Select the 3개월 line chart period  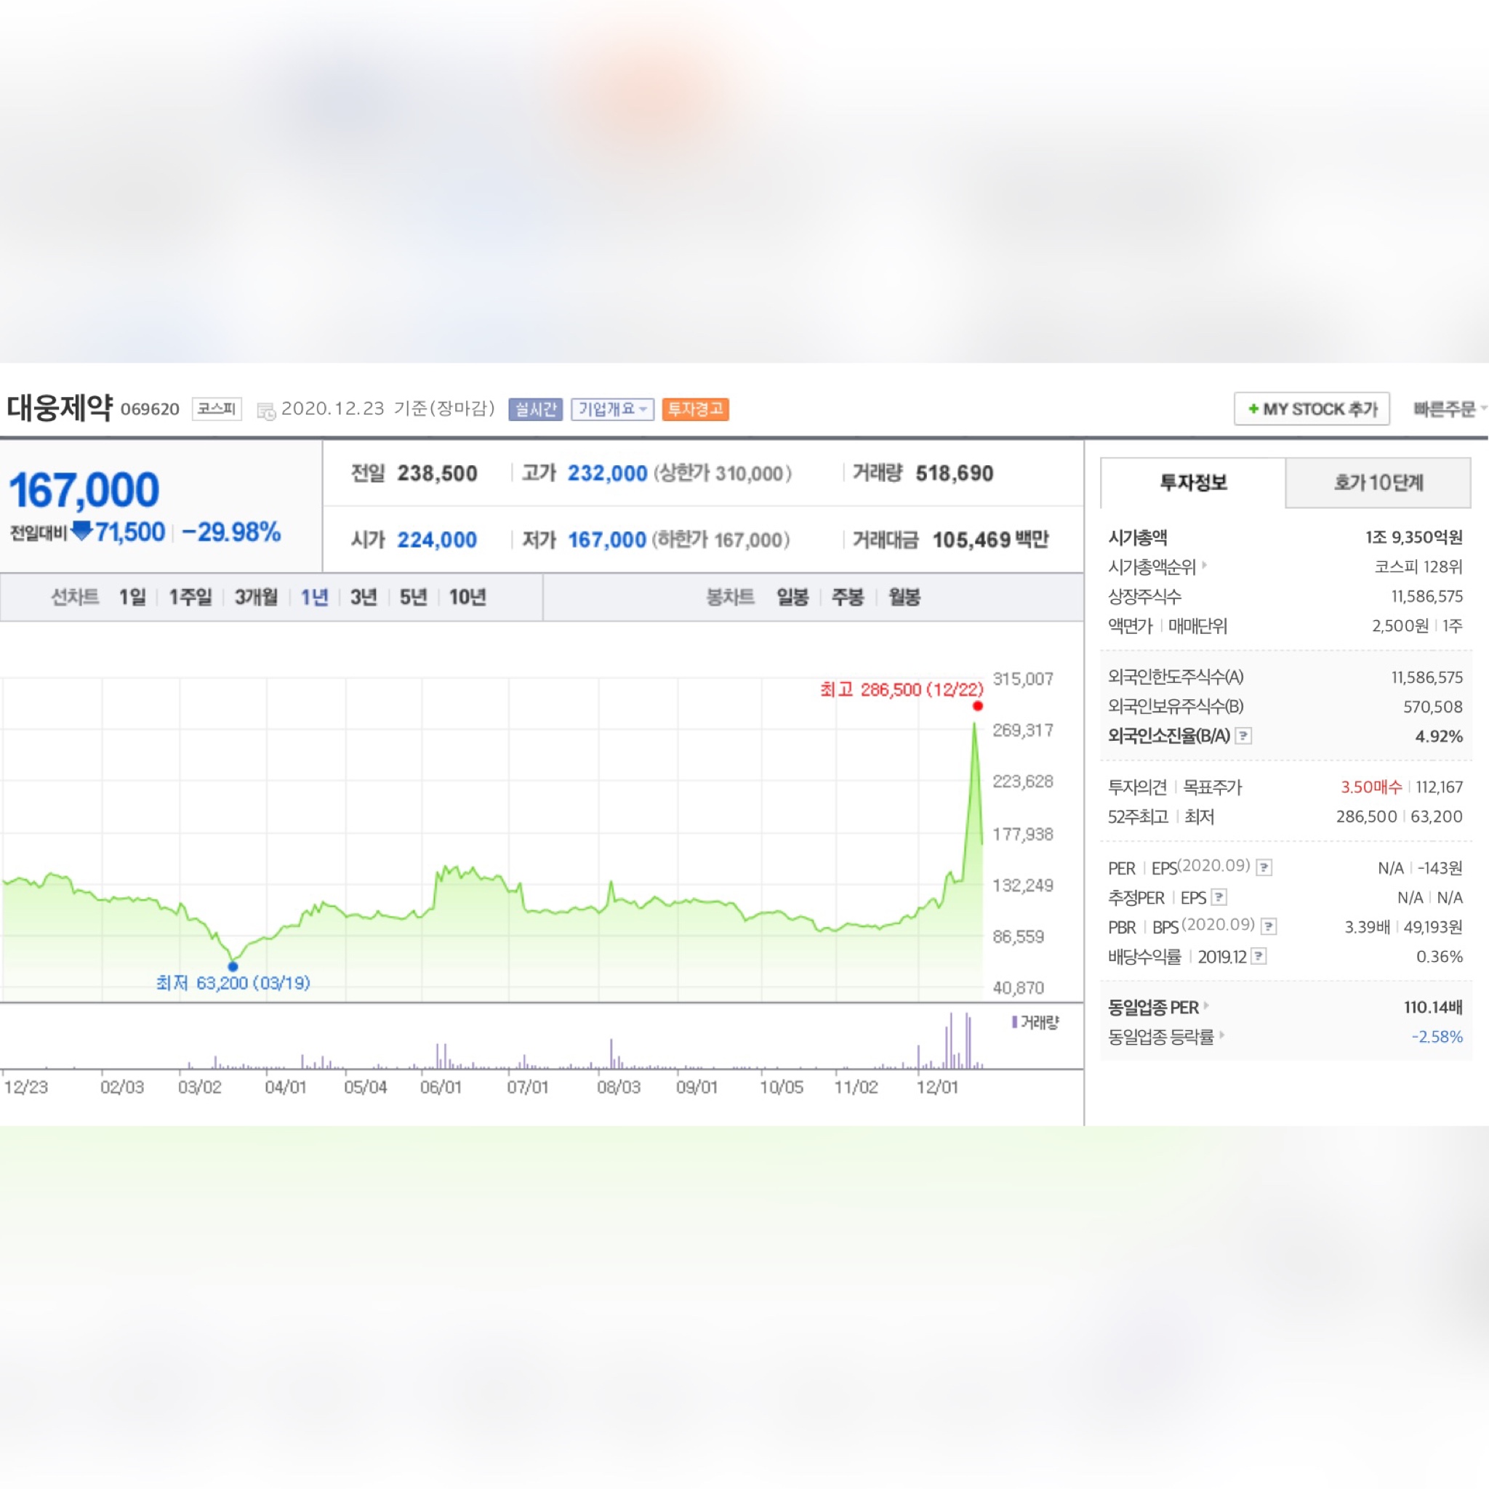click(x=256, y=598)
